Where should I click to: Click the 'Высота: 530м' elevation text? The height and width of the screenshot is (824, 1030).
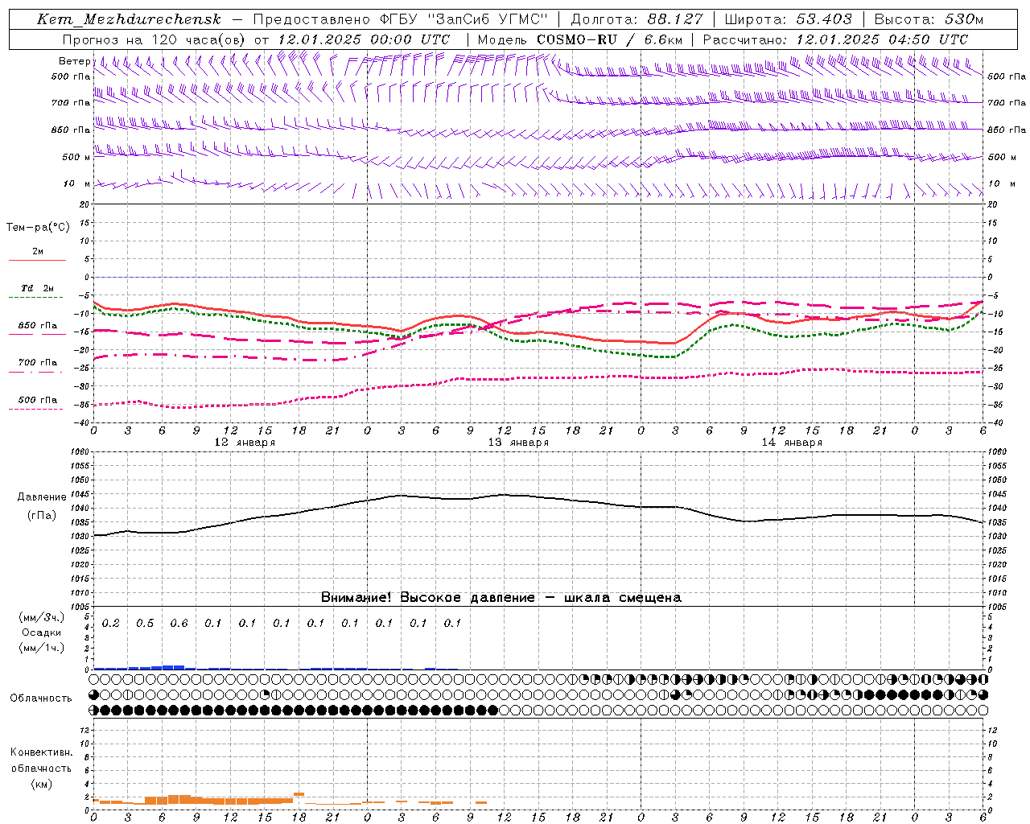click(929, 19)
